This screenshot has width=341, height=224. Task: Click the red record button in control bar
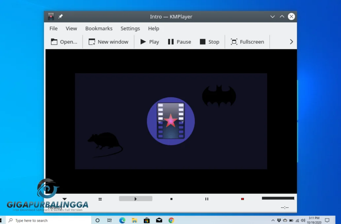click(x=243, y=199)
